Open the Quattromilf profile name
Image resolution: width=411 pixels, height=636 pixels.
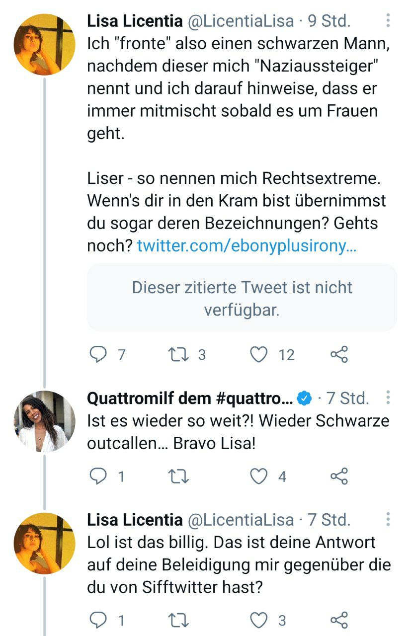[189, 398]
